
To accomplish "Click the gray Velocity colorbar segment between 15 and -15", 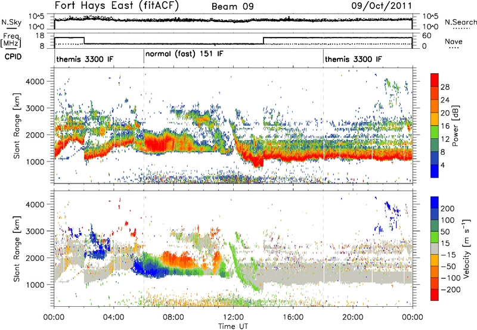I will click(x=435, y=248).
